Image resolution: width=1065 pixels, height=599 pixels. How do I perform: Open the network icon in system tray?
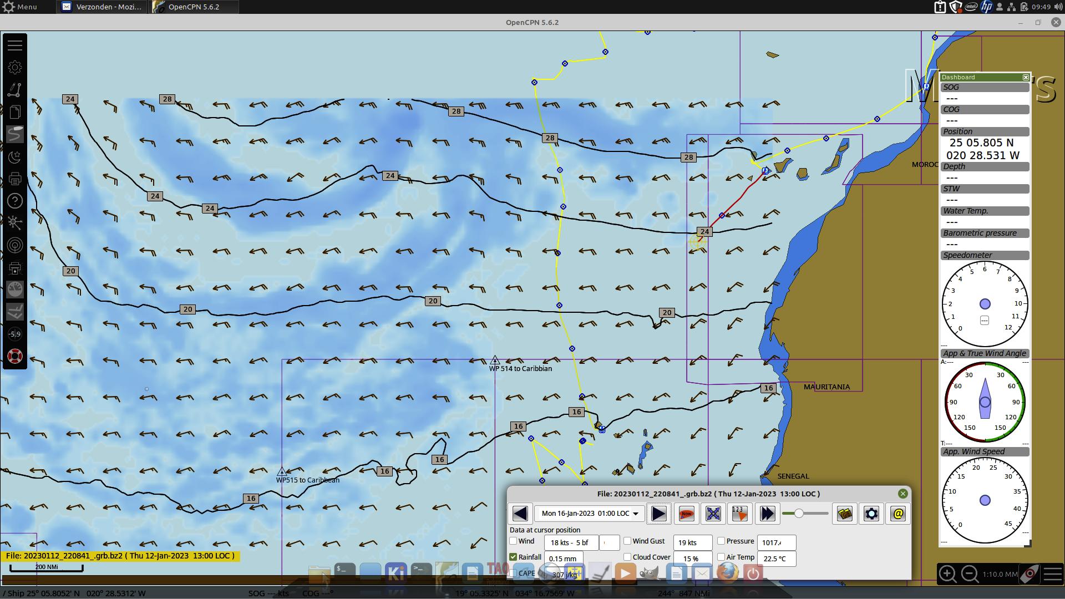tap(1011, 7)
